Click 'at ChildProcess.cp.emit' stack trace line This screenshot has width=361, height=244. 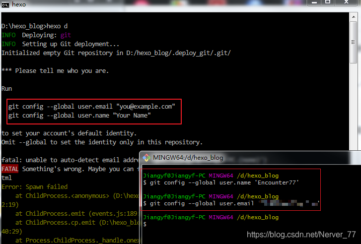tap(77, 223)
